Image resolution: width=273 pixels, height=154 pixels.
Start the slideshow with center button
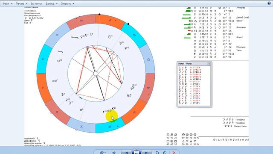tap(136, 152)
